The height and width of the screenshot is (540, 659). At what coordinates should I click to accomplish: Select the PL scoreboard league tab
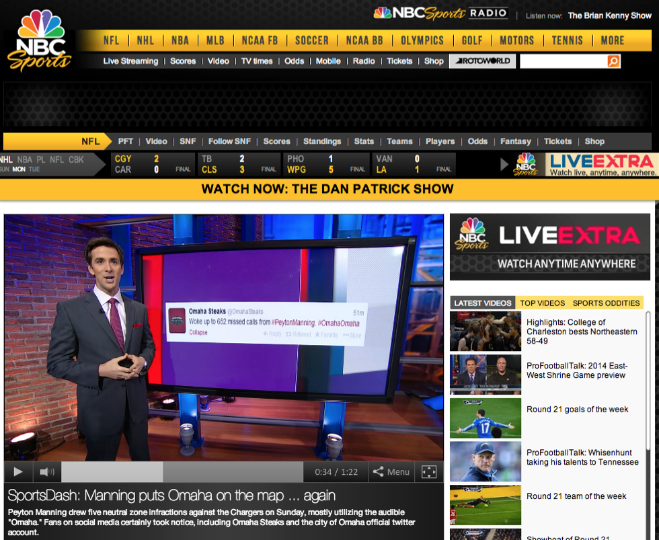pyautogui.click(x=41, y=159)
